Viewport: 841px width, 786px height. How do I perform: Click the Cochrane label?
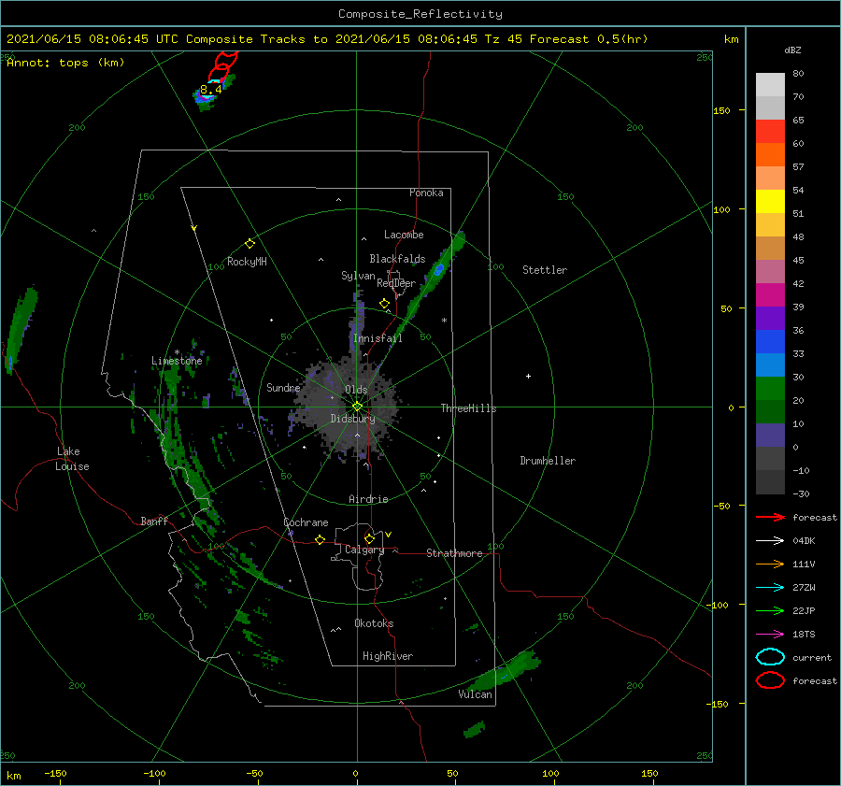pos(306,522)
